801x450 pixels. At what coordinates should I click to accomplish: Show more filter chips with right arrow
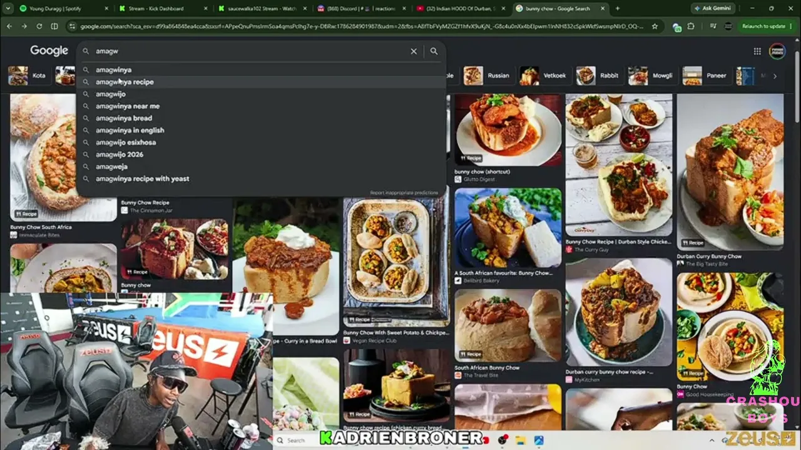pyautogui.click(x=775, y=76)
